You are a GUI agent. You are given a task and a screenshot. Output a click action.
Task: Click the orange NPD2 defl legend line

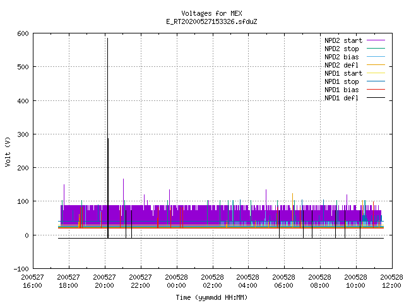coord(376,65)
